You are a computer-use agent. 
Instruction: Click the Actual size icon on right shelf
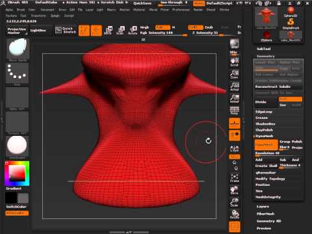point(235,86)
